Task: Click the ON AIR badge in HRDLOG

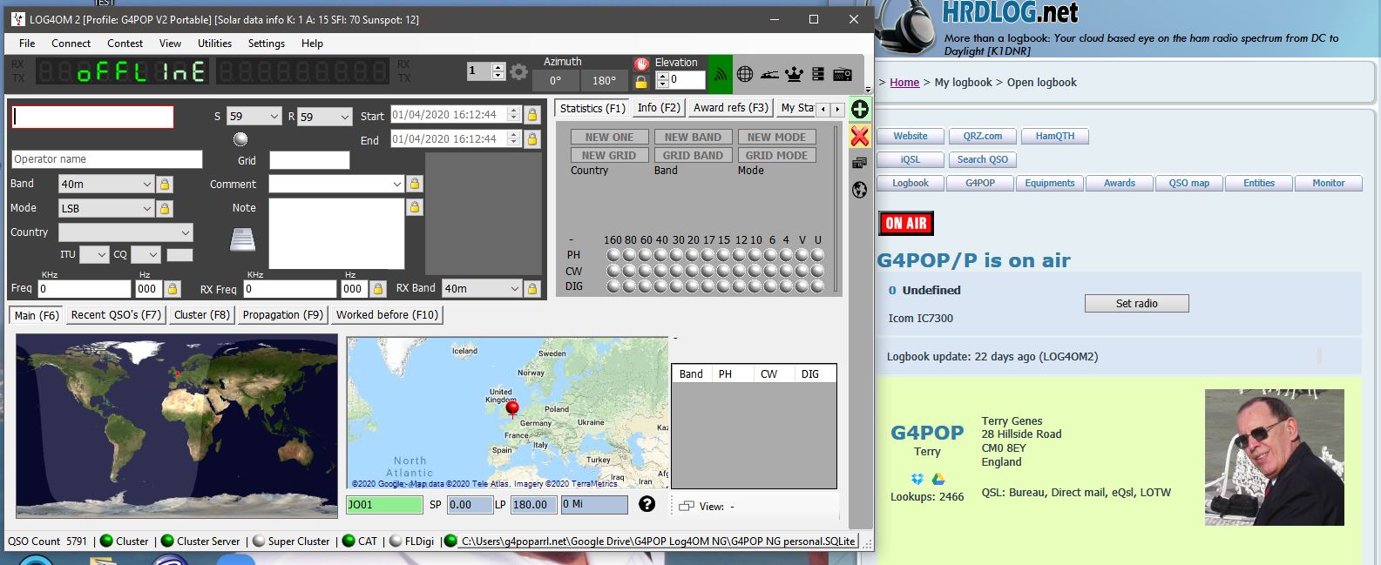Action: [x=905, y=224]
